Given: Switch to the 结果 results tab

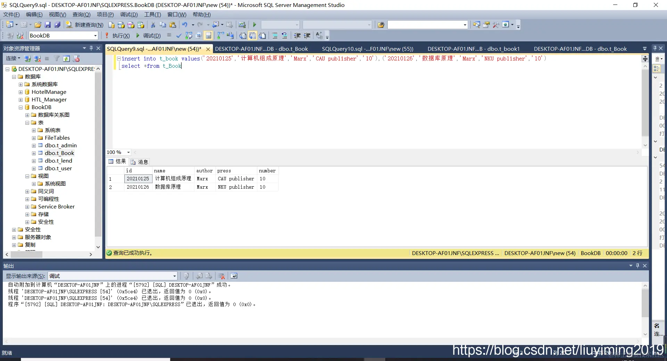Looking at the screenshot, I should click(x=117, y=162).
